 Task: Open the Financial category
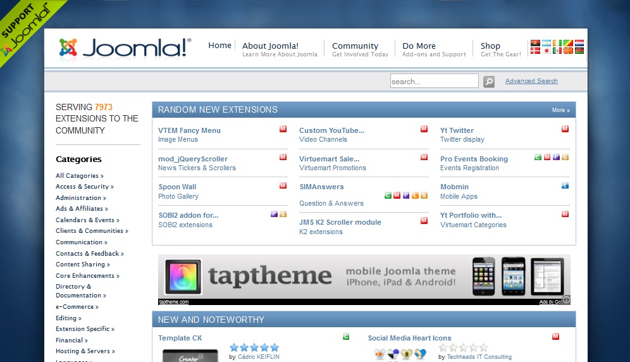(x=71, y=340)
